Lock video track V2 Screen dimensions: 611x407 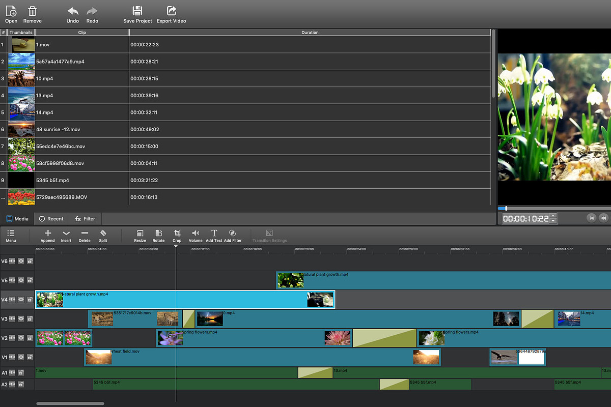(30, 338)
